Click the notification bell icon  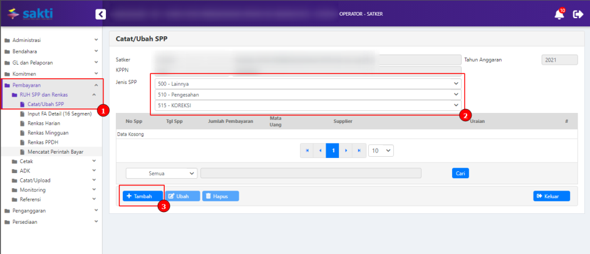tap(559, 14)
